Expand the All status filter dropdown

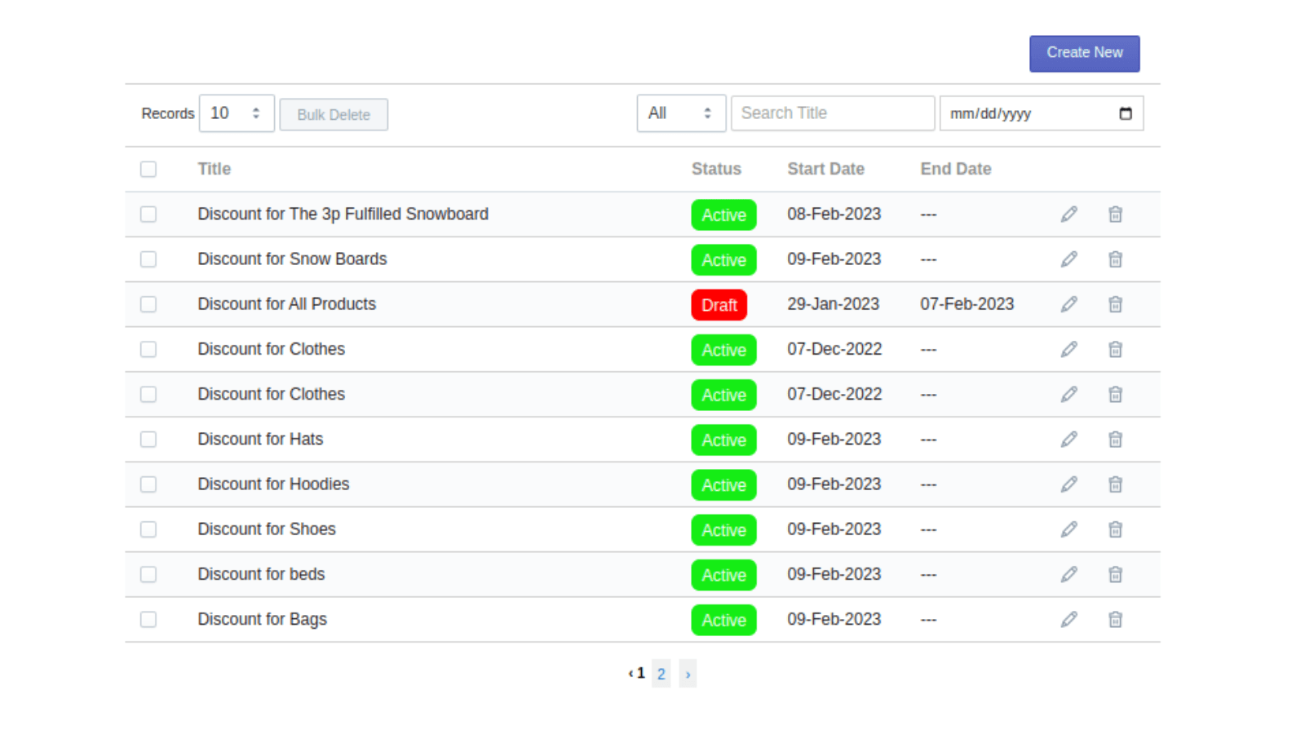680,113
